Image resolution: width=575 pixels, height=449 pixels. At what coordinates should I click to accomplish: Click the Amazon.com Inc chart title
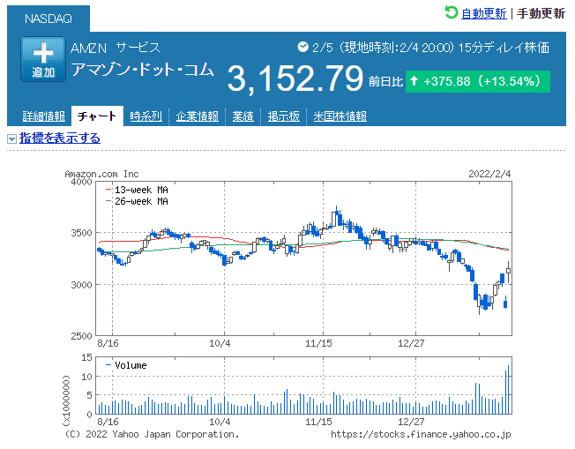pyautogui.click(x=101, y=174)
